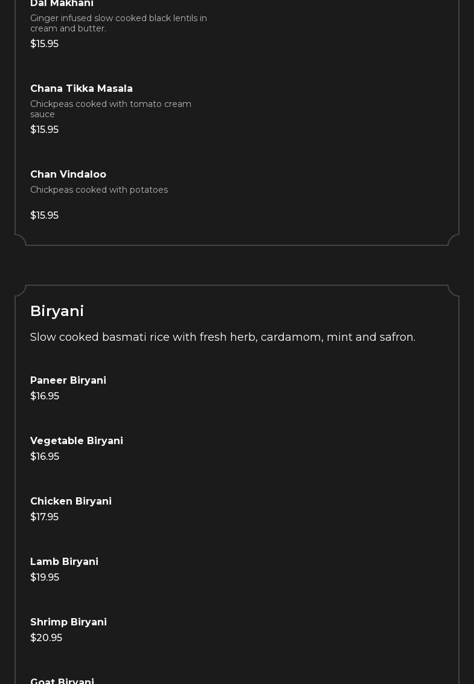Open the Shrimp Biryani item
Image resolution: width=474 pixels, height=684 pixels.
[x=68, y=622]
